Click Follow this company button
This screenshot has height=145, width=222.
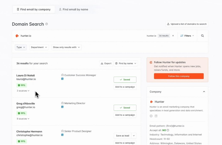pyautogui.click(x=179, y=76)
